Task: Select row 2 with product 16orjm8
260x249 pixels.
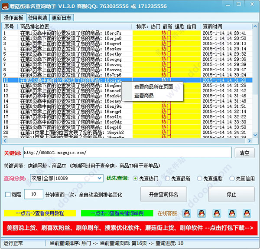Action: tap(127, 38)
